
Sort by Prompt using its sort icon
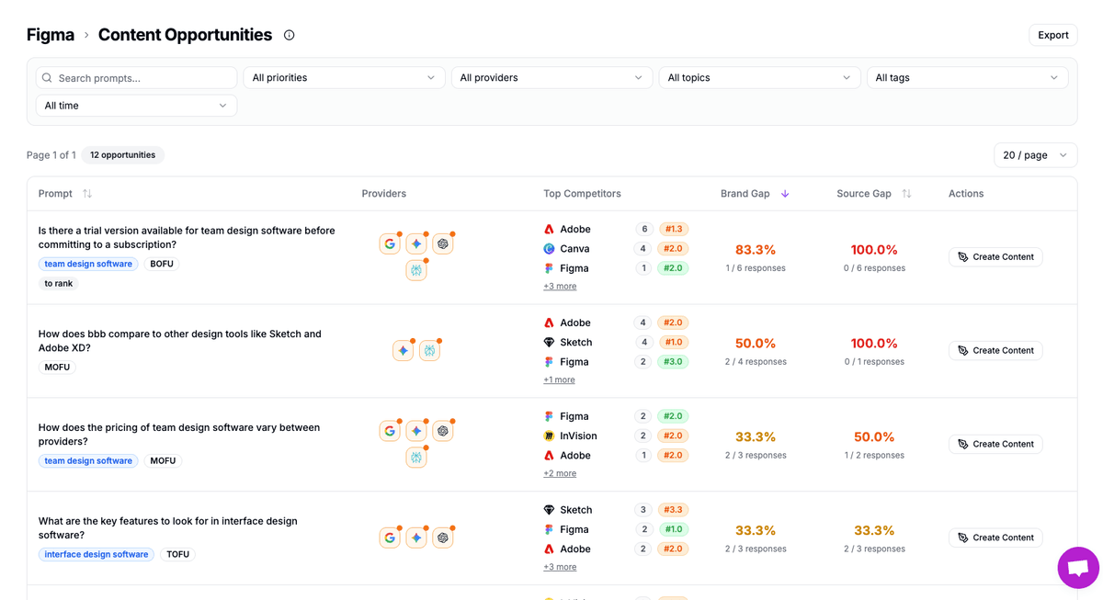87,194
